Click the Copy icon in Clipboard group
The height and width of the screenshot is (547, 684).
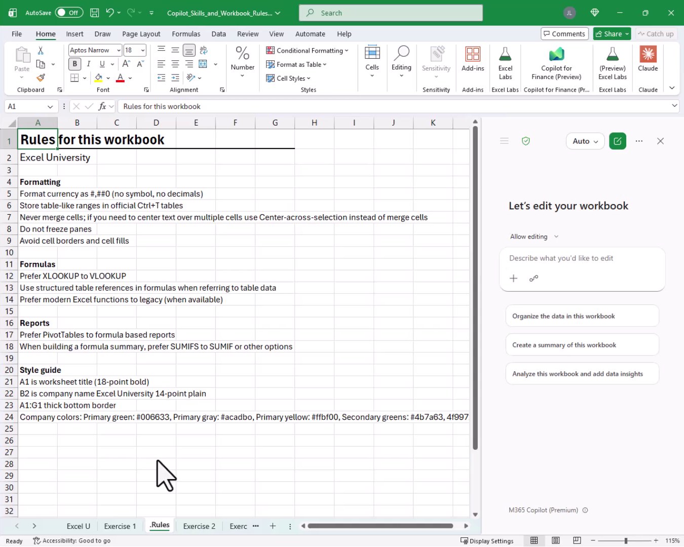pos(41,64)
